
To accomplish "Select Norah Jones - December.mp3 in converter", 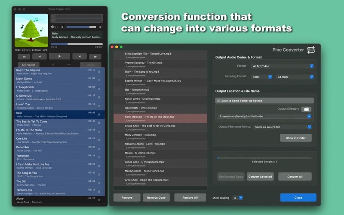I will point(160,100).
